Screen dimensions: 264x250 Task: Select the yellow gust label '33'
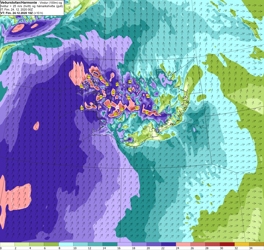(122, 109)
